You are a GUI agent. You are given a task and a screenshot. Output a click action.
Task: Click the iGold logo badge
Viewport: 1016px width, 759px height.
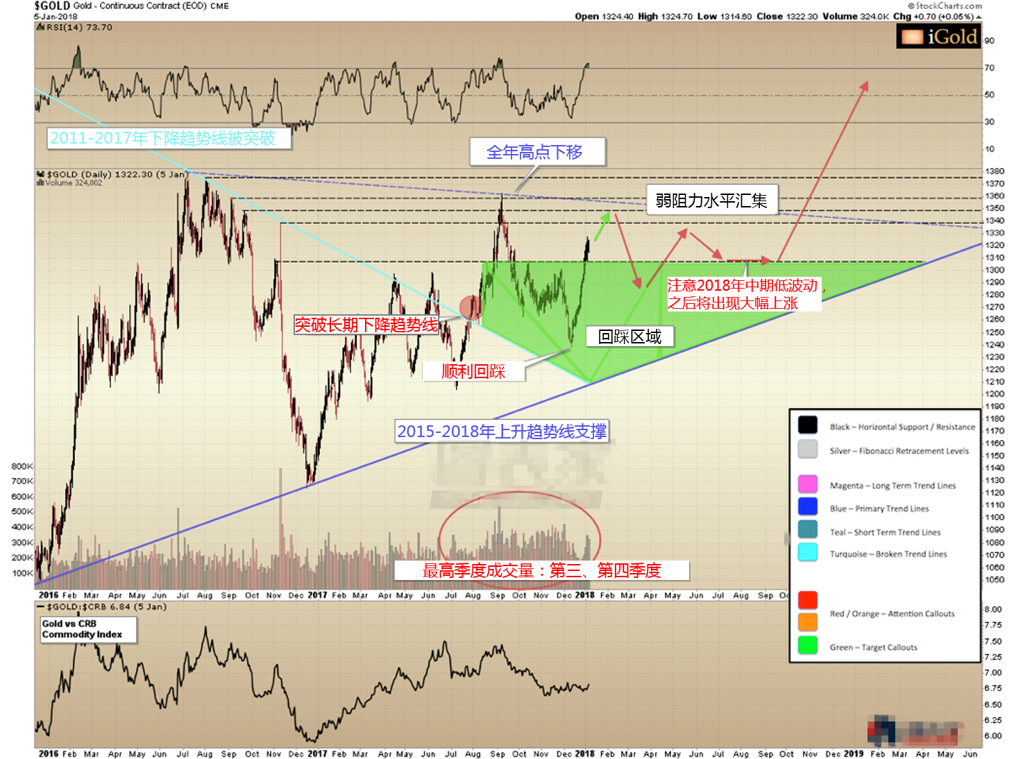938,36
